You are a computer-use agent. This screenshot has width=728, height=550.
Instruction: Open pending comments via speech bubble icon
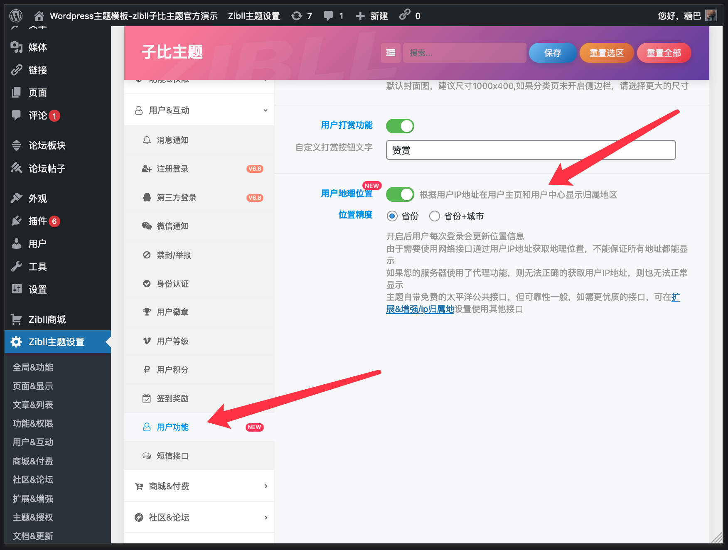tap(328, 15)
